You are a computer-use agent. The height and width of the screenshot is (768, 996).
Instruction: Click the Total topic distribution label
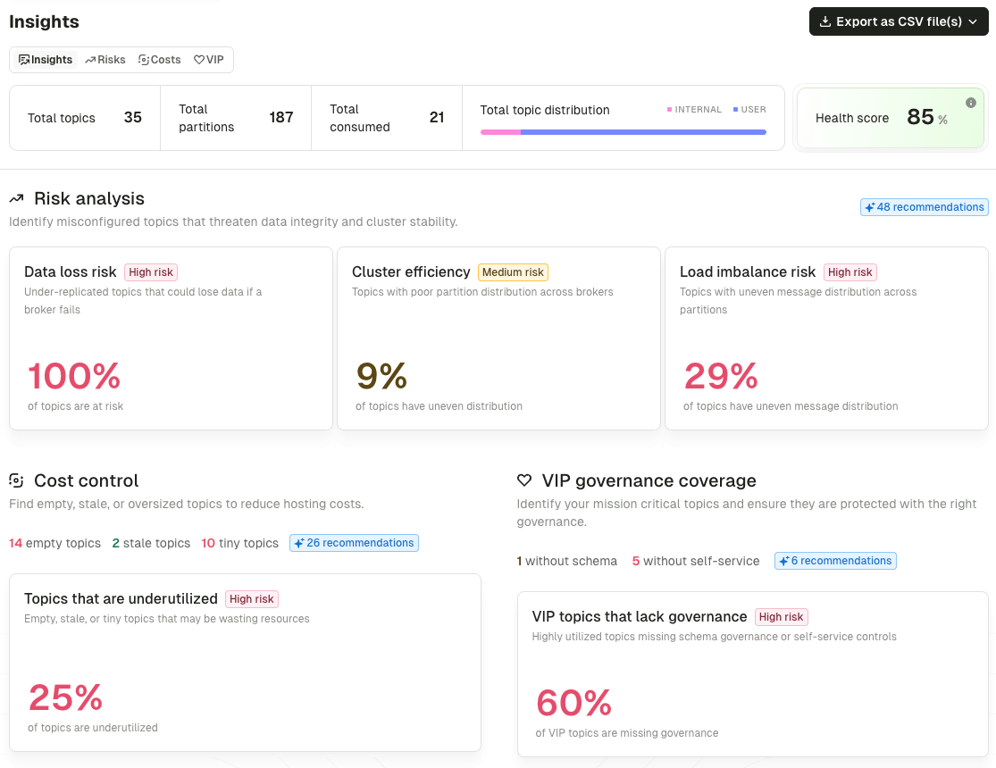click(545, 110)
